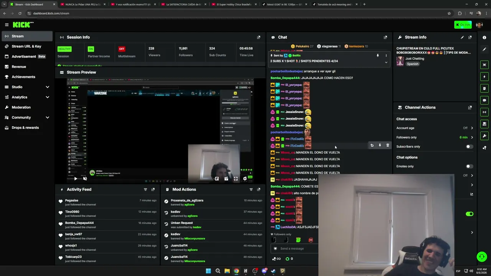Open Account age setting chevron
The image size is (491, 276).
click(x=472, y=128)
